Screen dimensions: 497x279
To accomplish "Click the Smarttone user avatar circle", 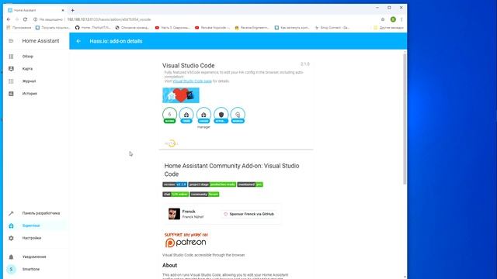I will tap(11, 269).
